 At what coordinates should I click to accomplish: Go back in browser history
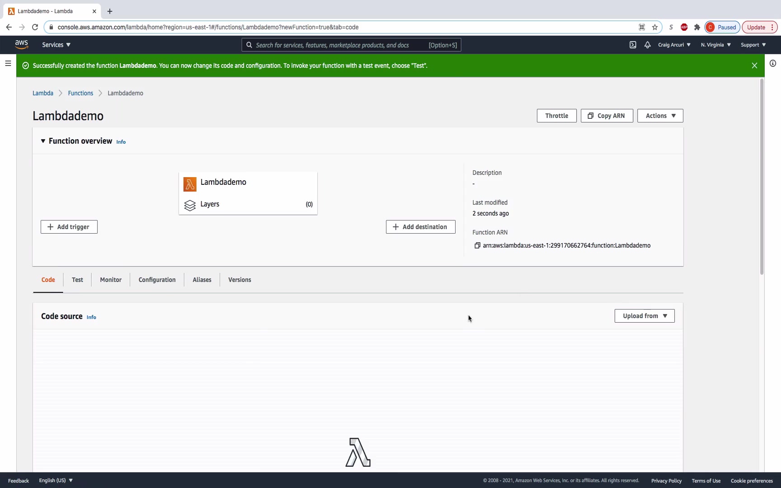[9, 27]
